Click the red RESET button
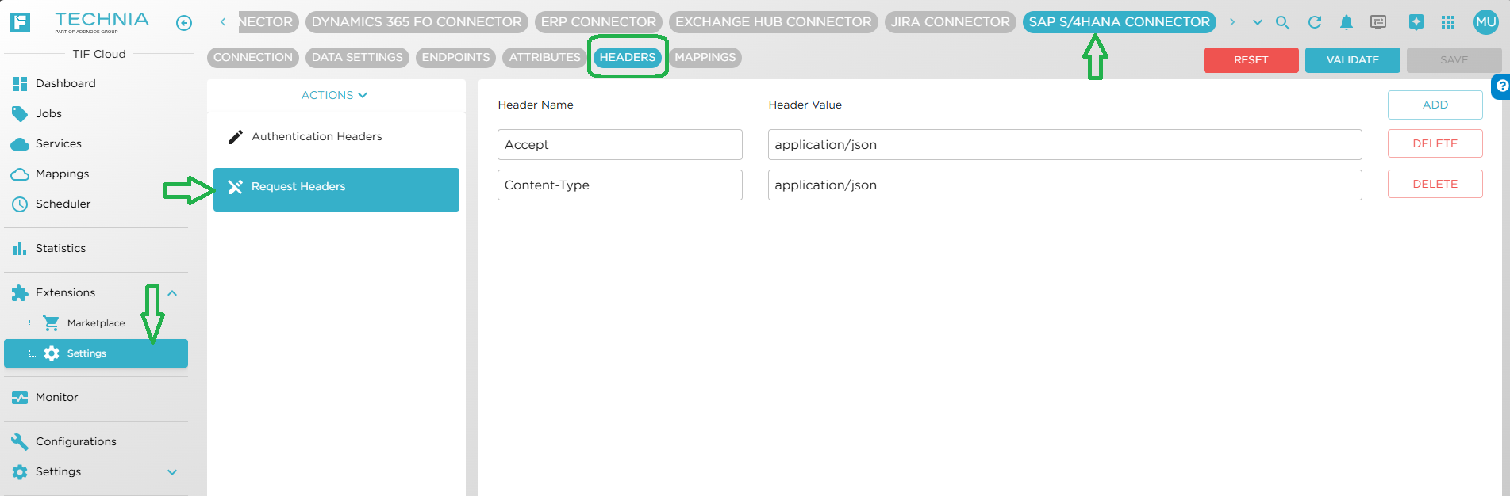Viewport: 1510px width, 496px height. coord(1251,60)
